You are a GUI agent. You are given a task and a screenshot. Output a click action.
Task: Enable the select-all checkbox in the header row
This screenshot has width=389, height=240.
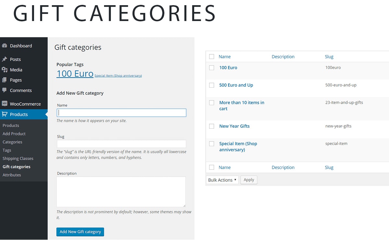[212, 56]
